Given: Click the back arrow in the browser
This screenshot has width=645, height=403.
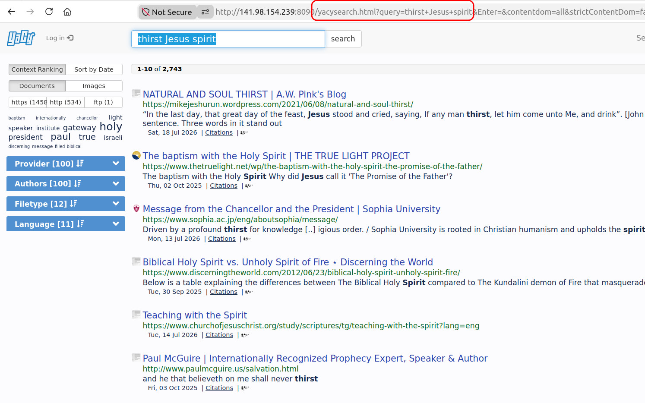Looking at the screenshot, I should pyautogui.click(x=12, y=12).
